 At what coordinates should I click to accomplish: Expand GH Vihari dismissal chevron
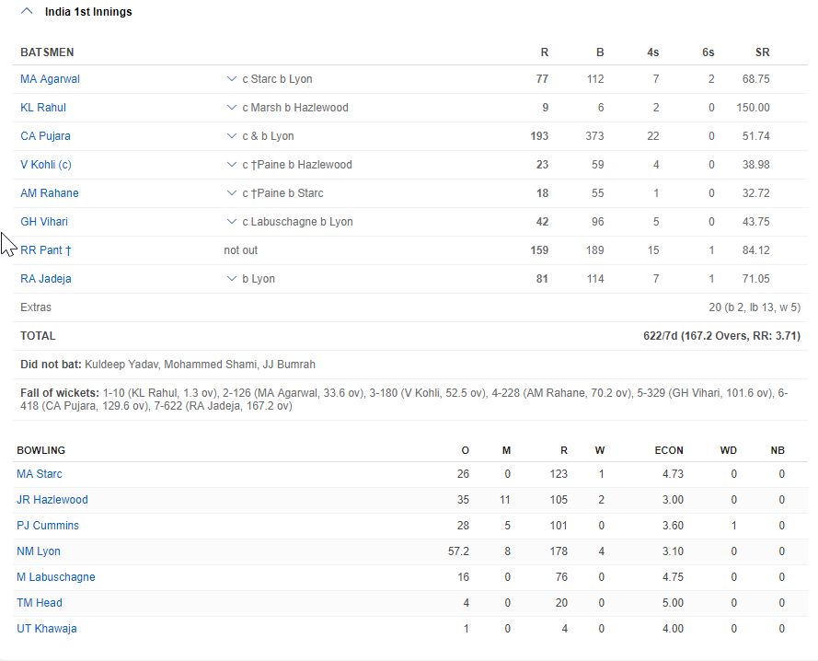coord(231,222)
